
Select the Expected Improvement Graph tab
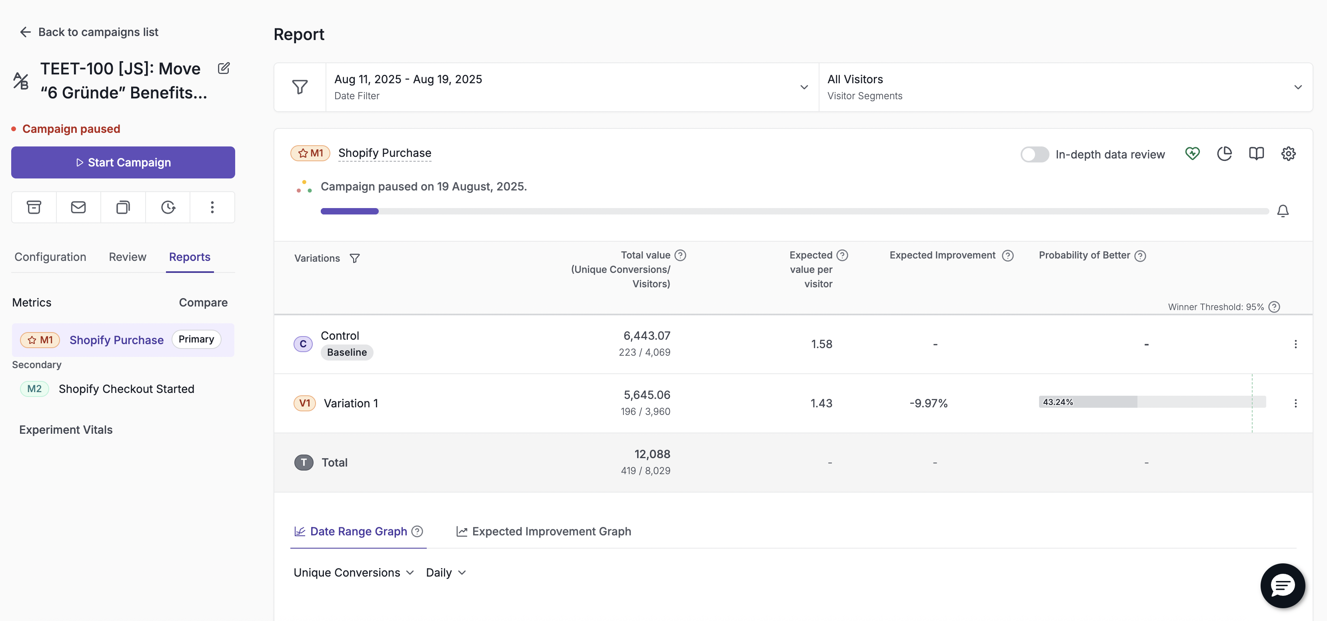pos(544,531)
